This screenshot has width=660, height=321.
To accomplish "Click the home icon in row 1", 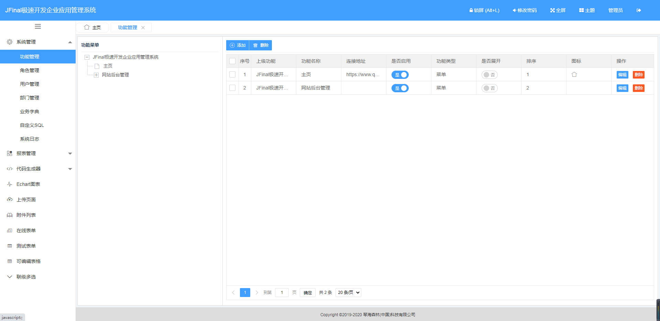I will 574,74.
